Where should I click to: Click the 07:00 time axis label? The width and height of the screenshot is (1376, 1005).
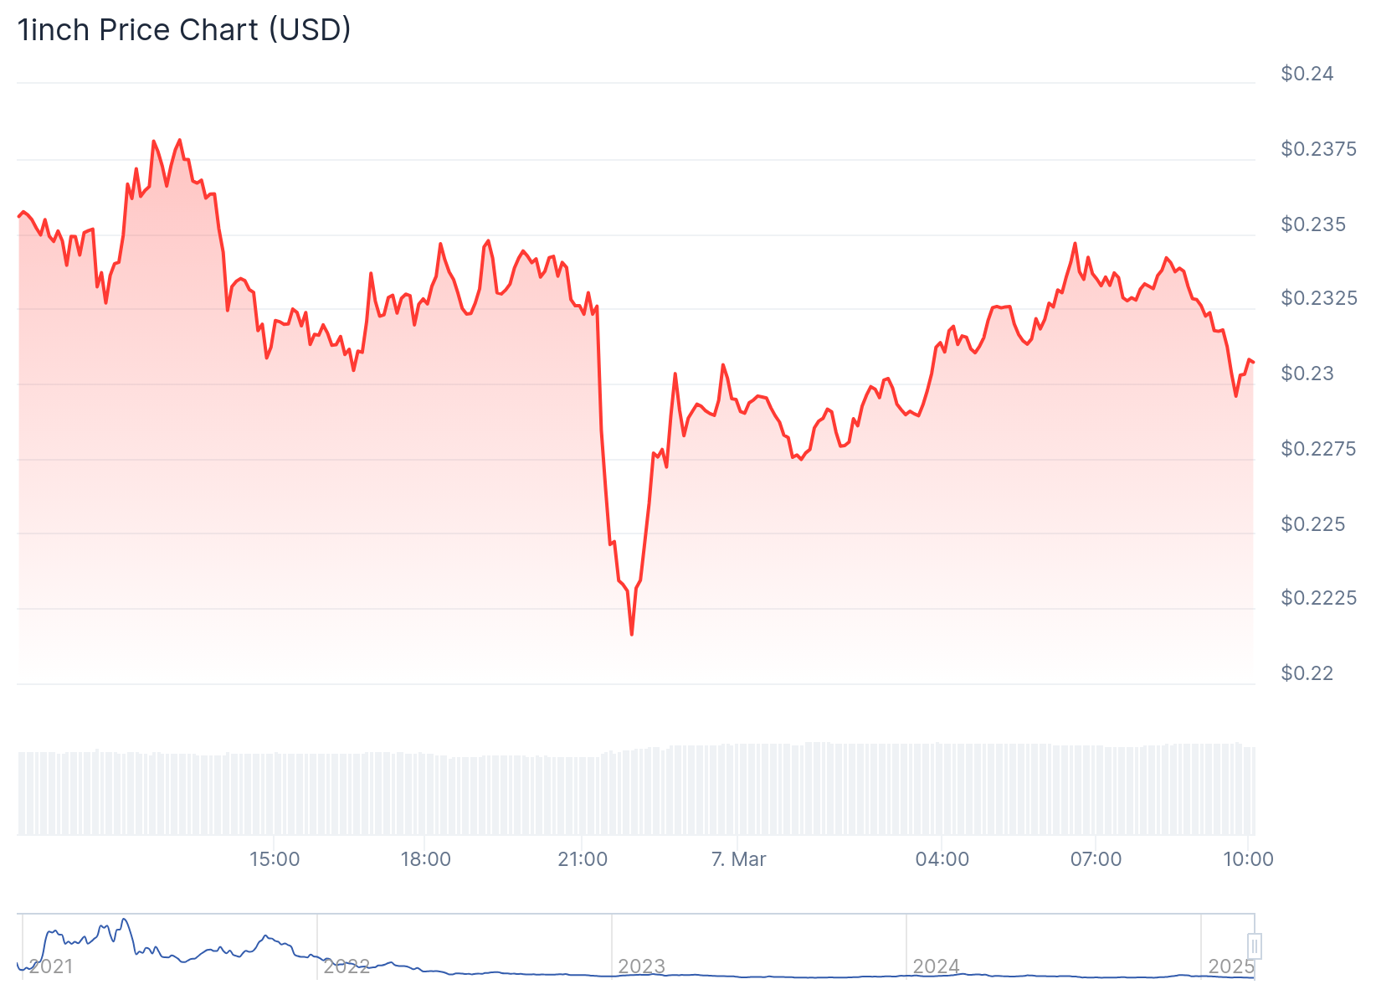(1096, 859)
